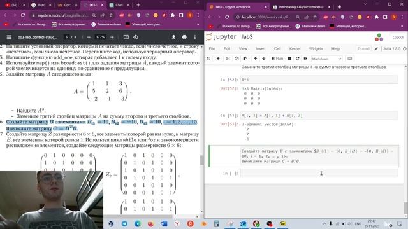Click the PDF zoom level field 177%
This screenshot has width=408, height=229.
tap(100, 37)
